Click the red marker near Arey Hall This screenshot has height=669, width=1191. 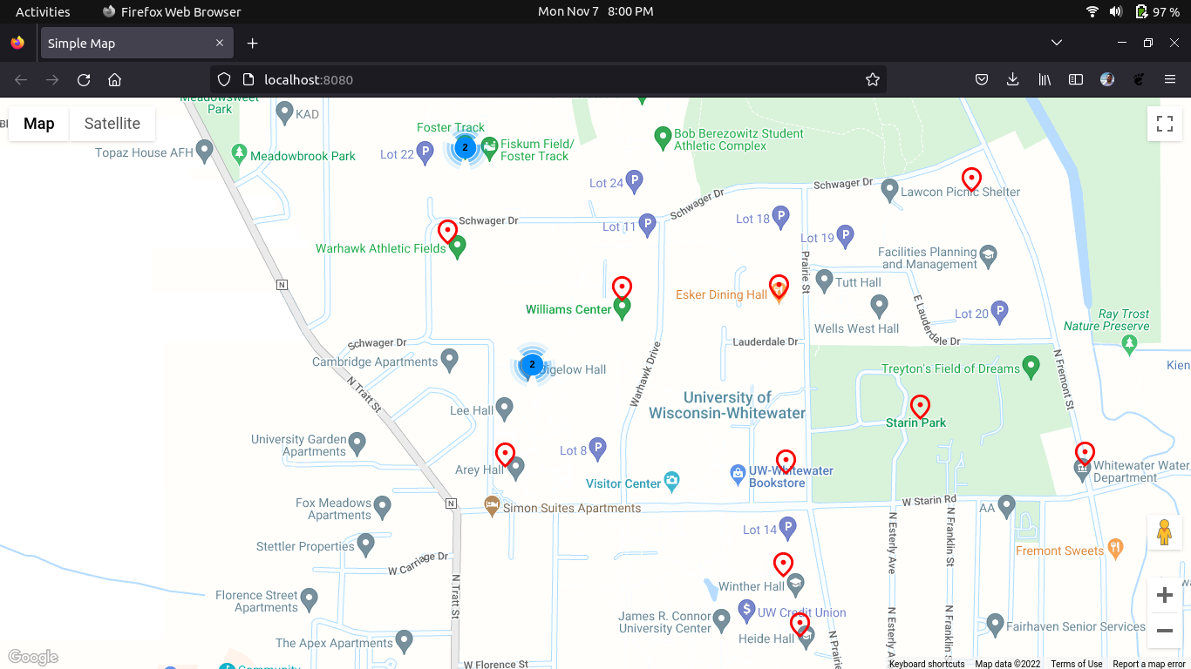(x=505, y=456)
